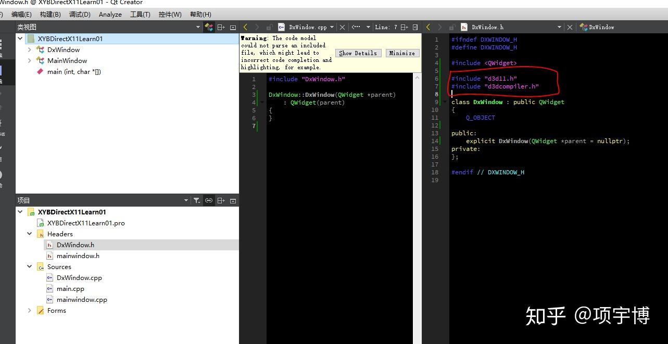Image resolution: width=668 pixels, height=344 pixels.
Task: Go back in the DxWindow.h editor
Action: (428, 27)
